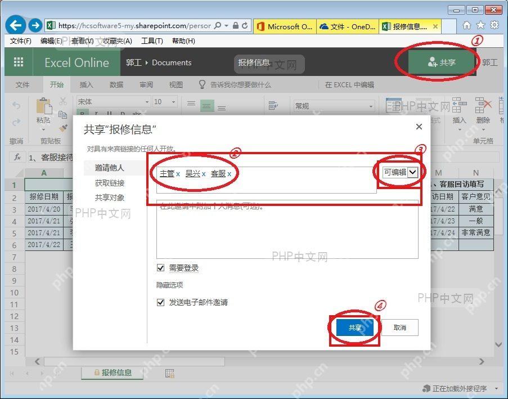The width and height of the screenshot is (508, 399).
Task: Apply top vertical alignment icon
Action: pyautogui.click(x=191, y=104)
